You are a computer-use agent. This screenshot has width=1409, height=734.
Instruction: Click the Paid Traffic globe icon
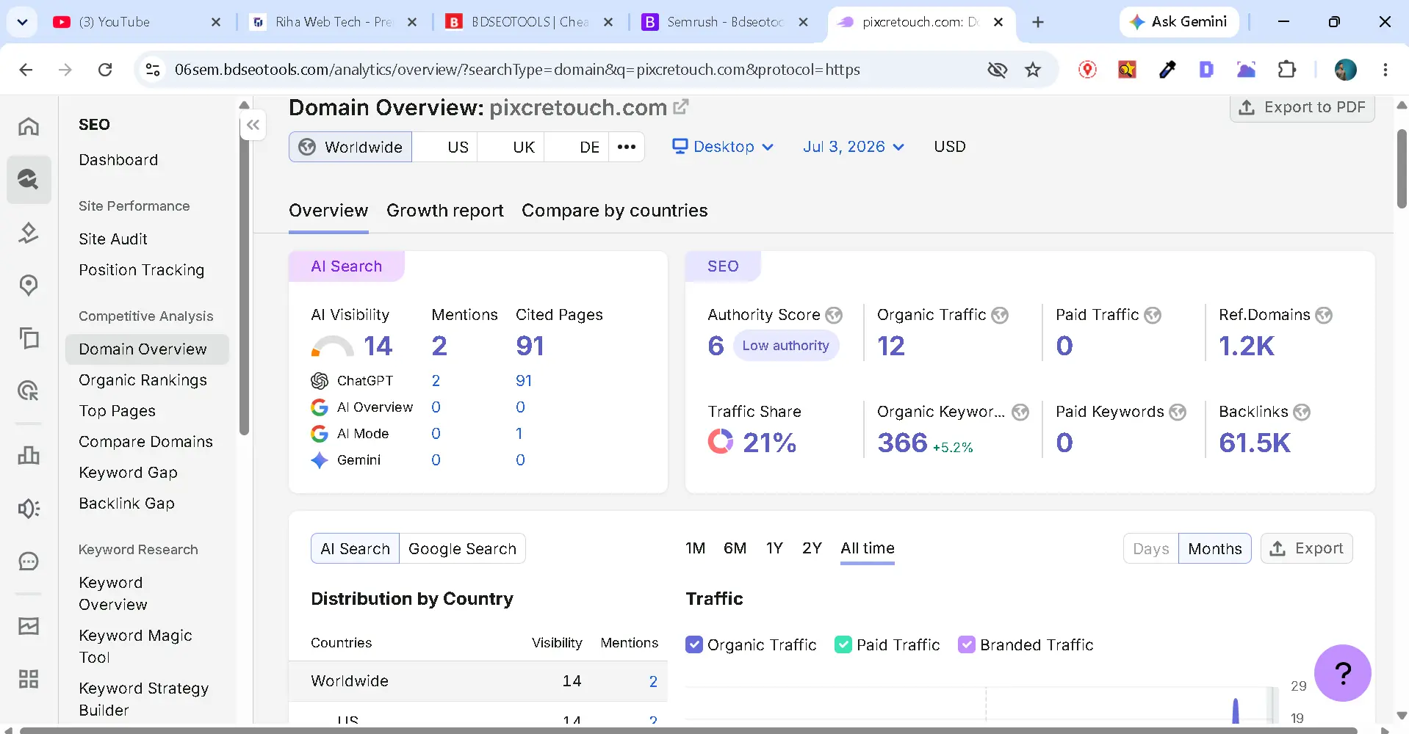[x=1153, y=316]
